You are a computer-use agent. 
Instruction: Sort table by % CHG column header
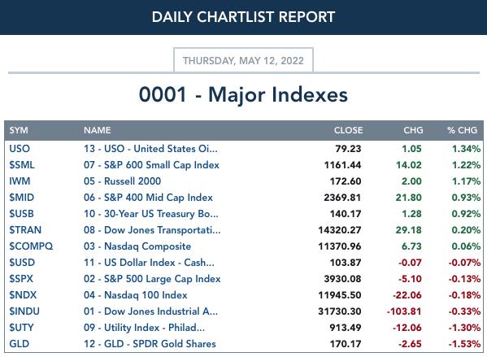tap(462, 130)
